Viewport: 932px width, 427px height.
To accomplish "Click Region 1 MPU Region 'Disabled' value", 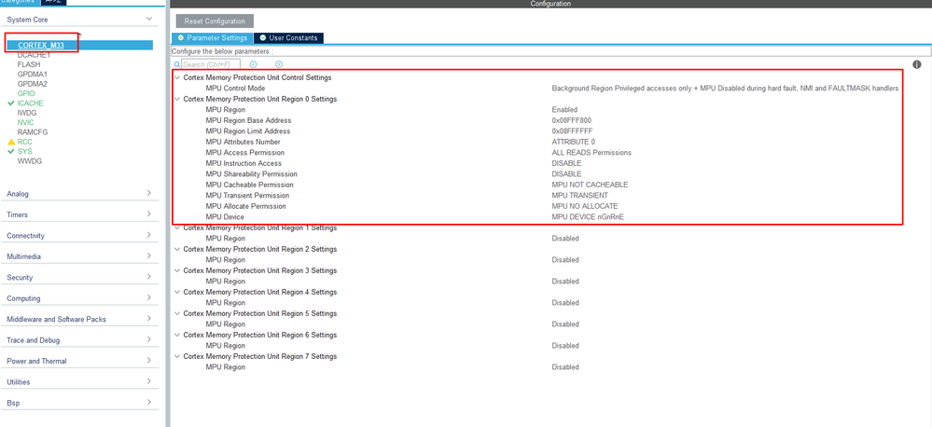I will point(565,238).
